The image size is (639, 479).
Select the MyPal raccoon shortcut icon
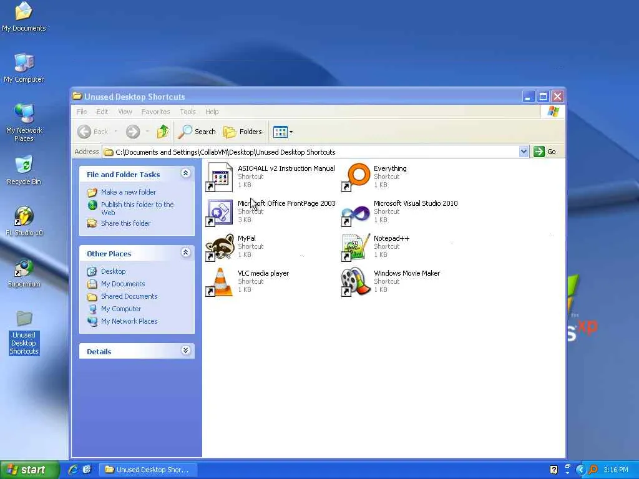click(220, 247)
